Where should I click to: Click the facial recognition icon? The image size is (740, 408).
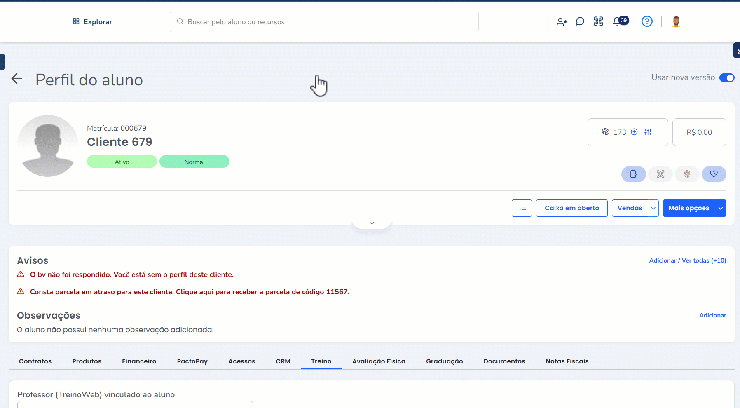coord(660,174)
